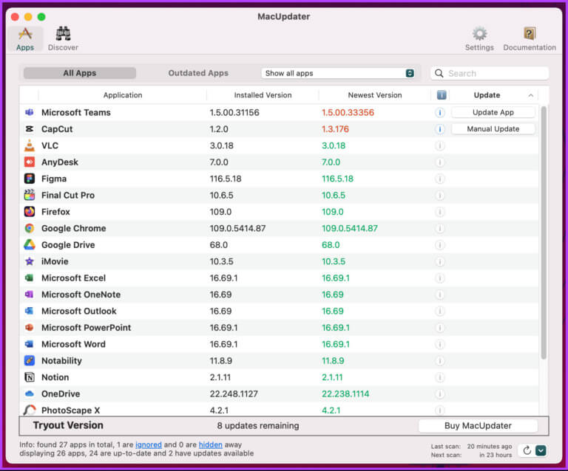Open the Apps toolbar section
The image size is (568, 471).
(25, 39)
